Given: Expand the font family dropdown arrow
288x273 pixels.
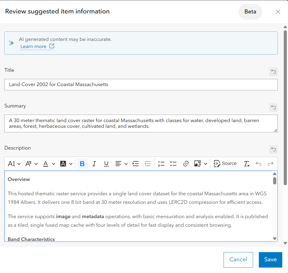Looking at the screenshot, I should click(36, 164).
